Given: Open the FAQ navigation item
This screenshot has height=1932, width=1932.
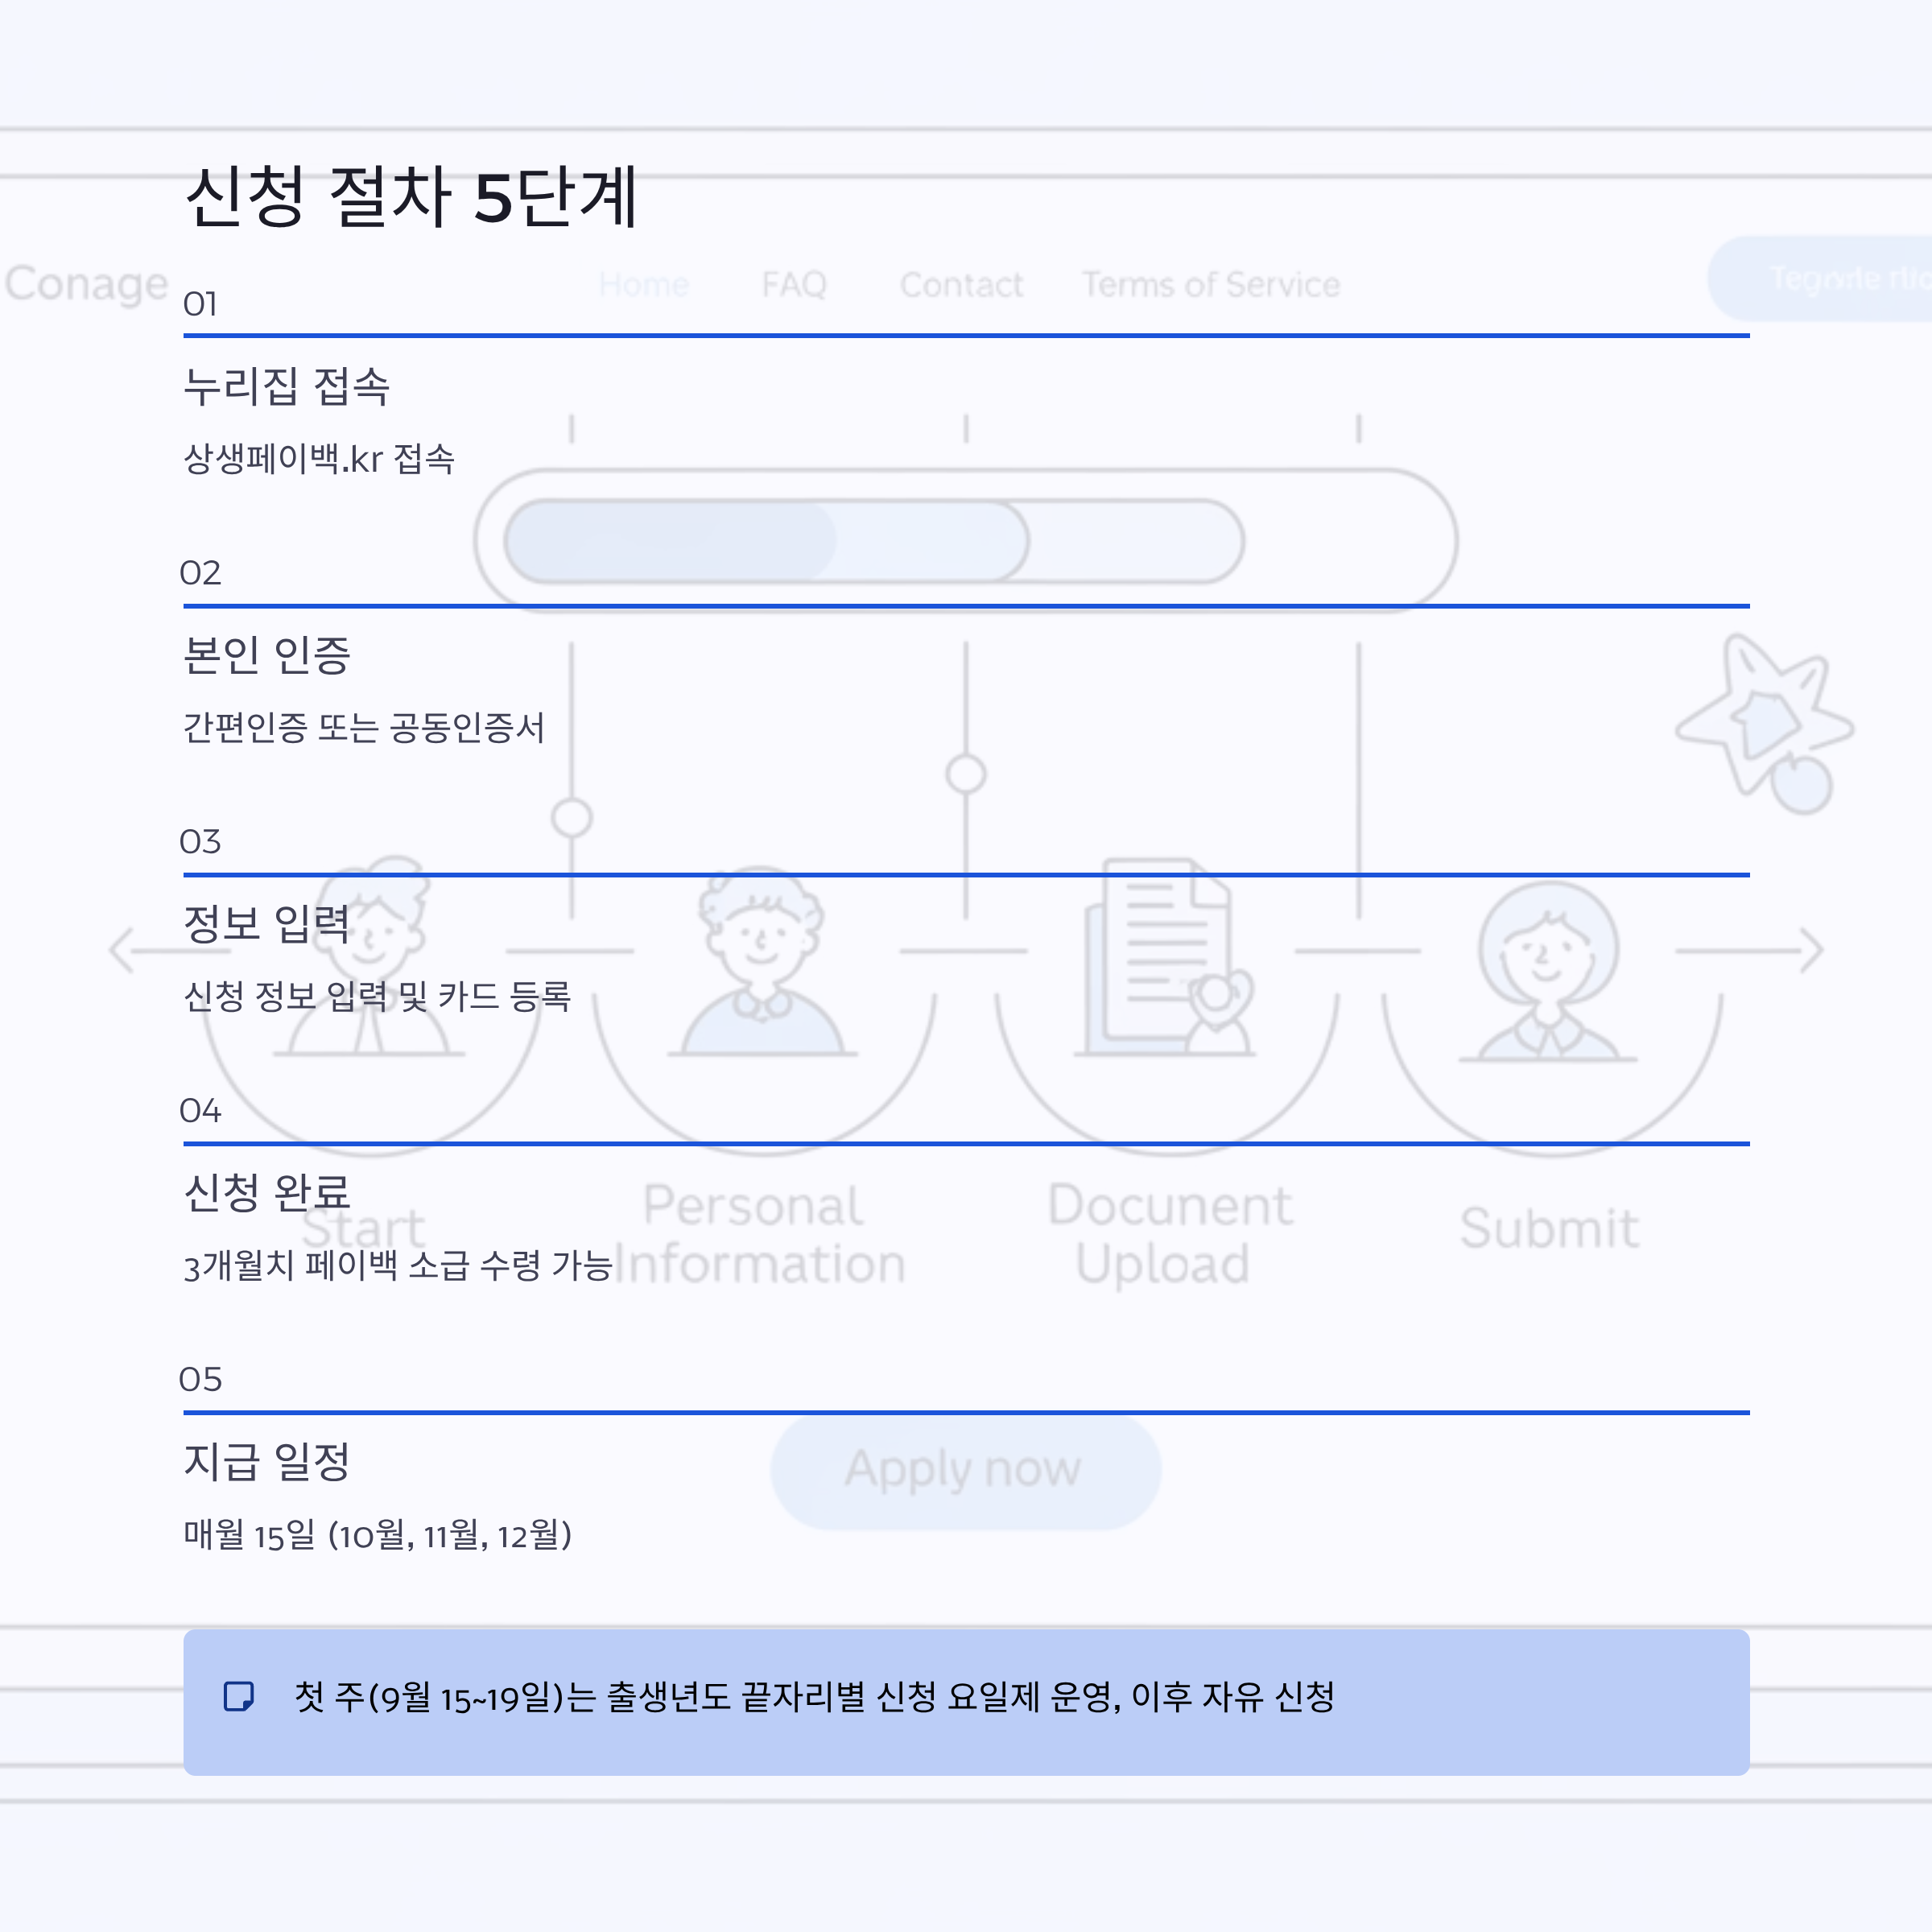Looking at the screenshot, I should (794, 285).
